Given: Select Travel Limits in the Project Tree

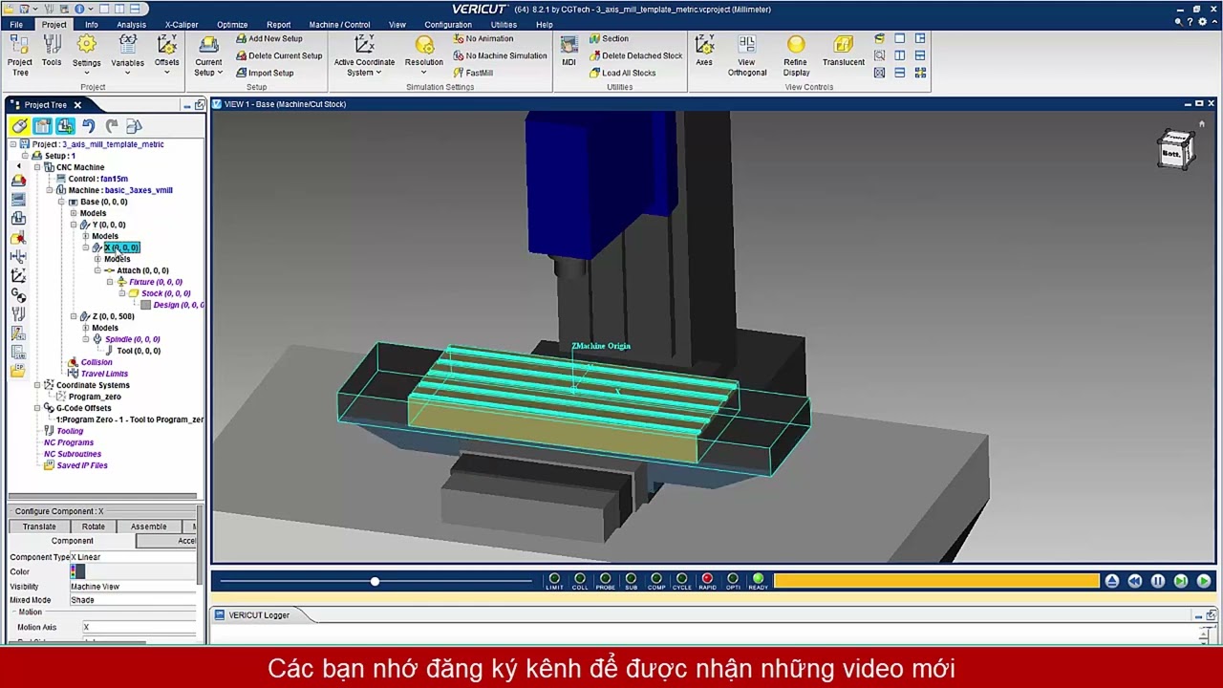Looking at the screenshot, I should pos(104,374).
